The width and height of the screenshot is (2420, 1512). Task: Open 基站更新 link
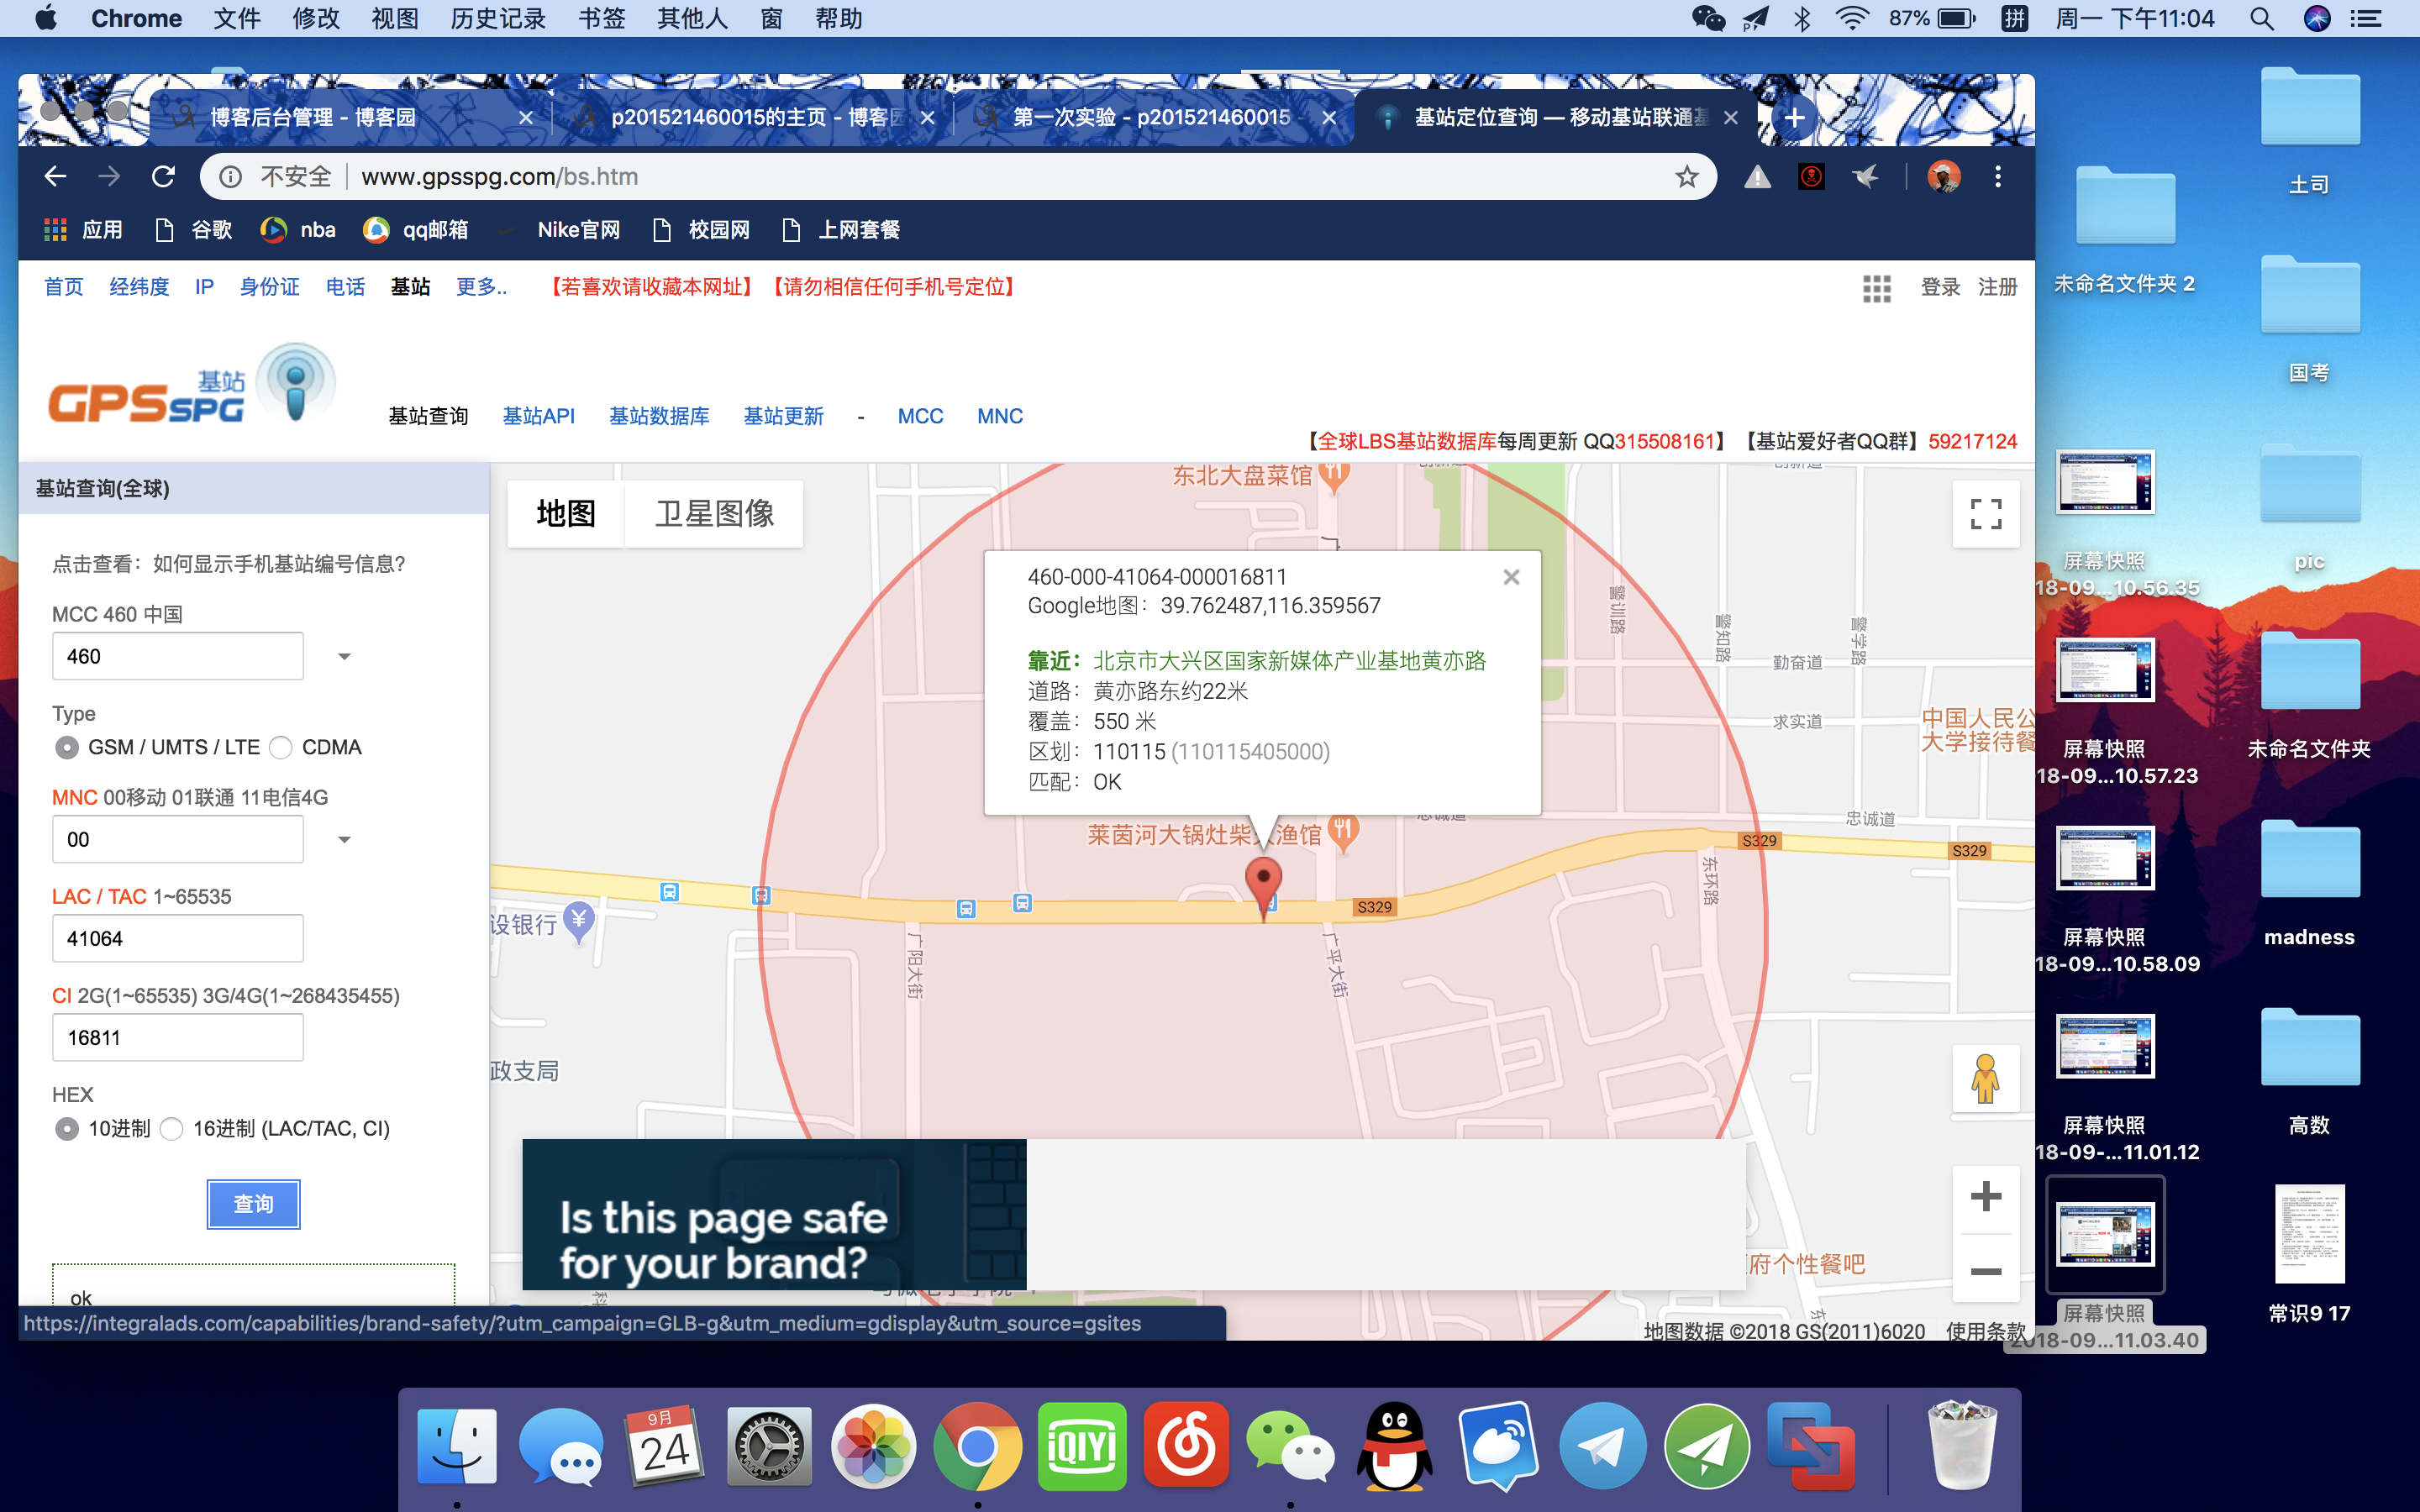coord(783,416)
